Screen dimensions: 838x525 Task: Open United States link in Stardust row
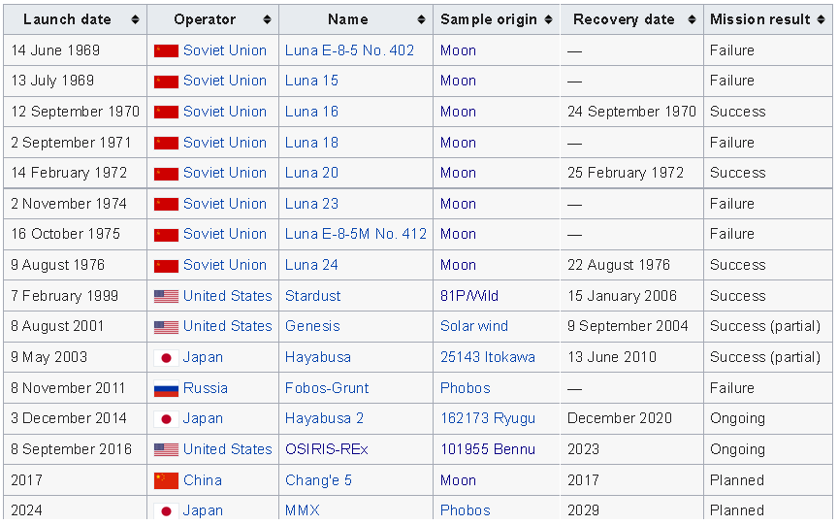coord(228,296)
